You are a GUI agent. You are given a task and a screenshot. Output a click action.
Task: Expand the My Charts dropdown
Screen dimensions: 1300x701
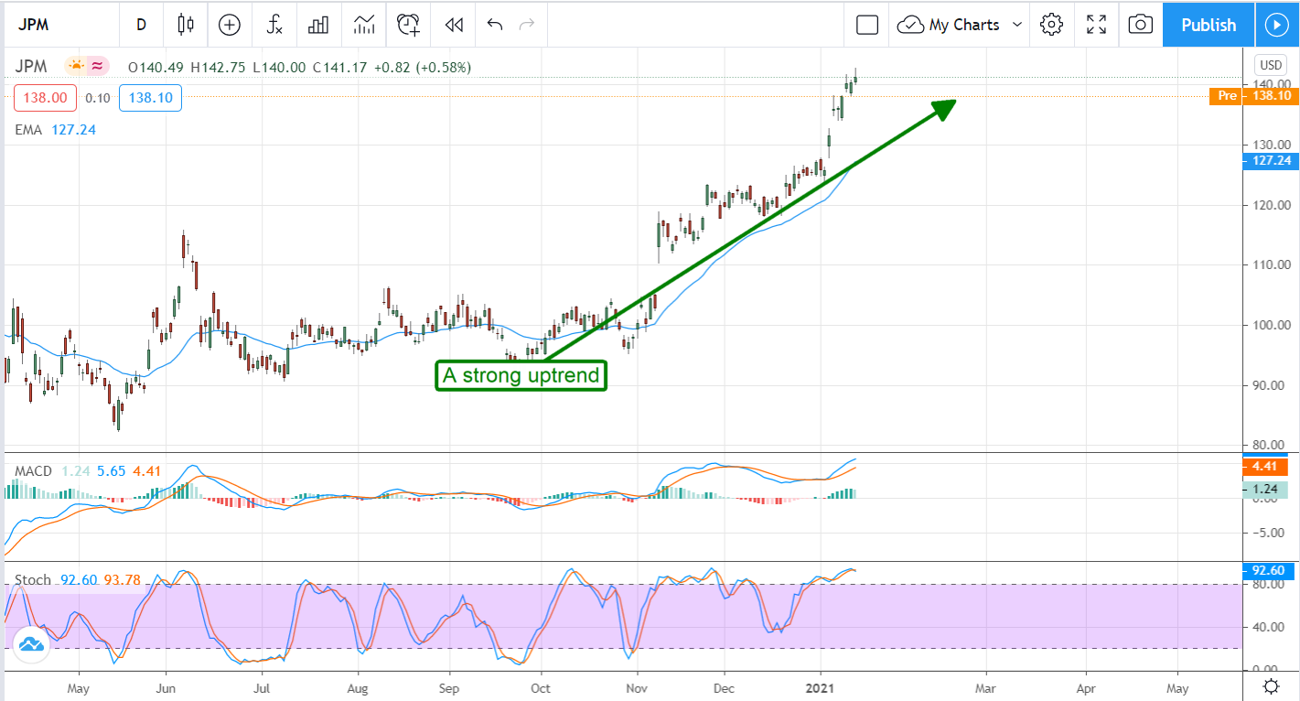(959, 25)
